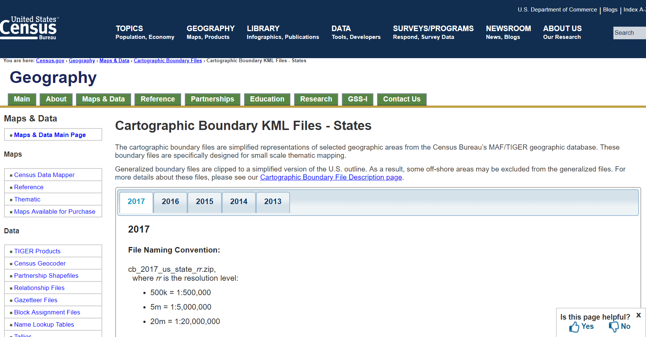This screenshot has width=646, height=337.
Task: Open the ABOUT US menu
Action: 562,32
